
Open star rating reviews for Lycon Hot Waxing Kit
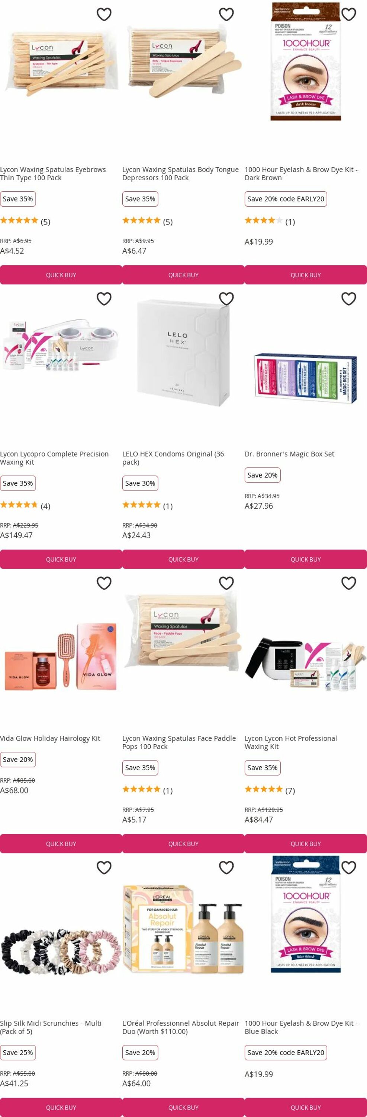point(270,790)
